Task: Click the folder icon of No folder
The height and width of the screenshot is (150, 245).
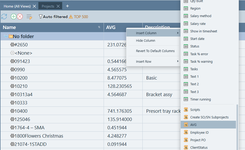Action: (x=11, y=36)
